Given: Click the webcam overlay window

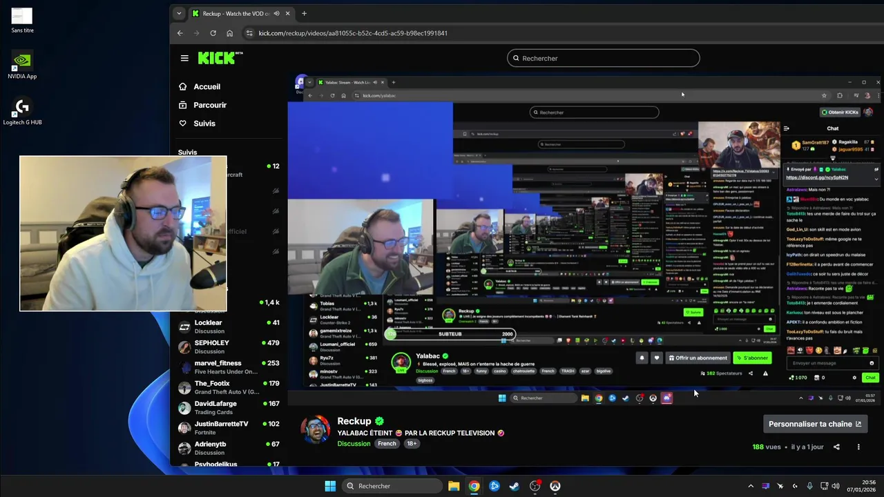Looking at the screenshot, I should tap(123, 233).
